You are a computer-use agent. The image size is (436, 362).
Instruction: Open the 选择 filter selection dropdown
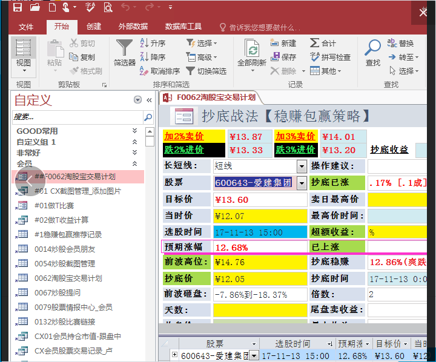(202, 43)
